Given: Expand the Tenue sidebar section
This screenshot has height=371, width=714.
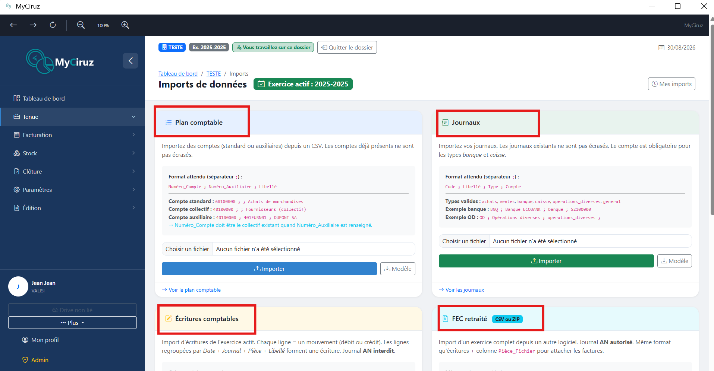Looking at the screenshot, I should point(73,117).
